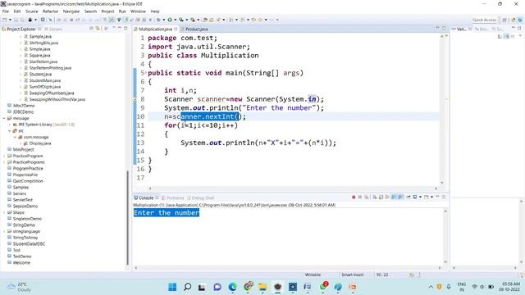The height and width of the screenshot is (295, 525).
Task: Open Windows Start menu on taskbar
Action: 172,287
